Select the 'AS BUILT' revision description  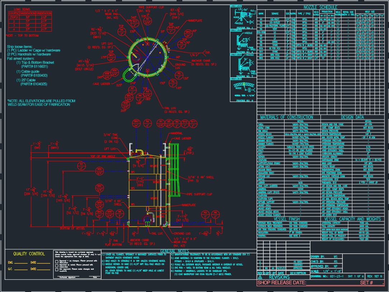click(x=298, y=262)
